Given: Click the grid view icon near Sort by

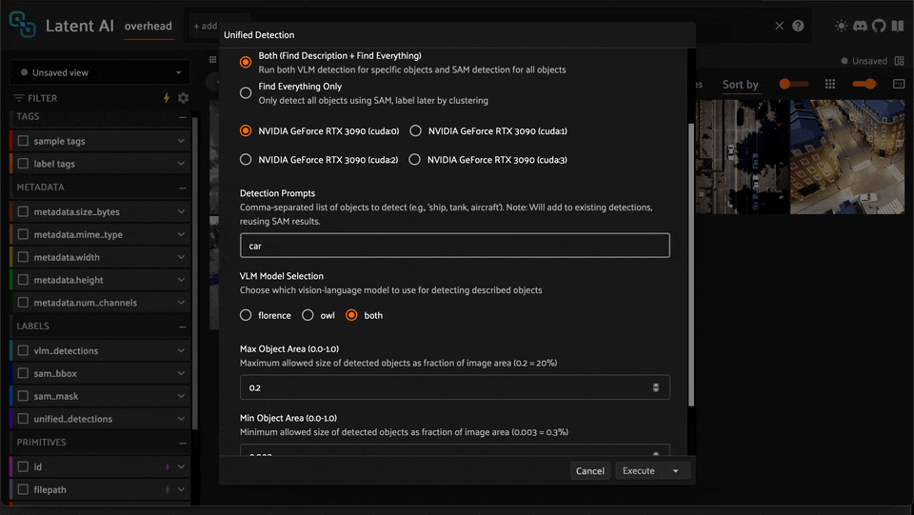Looking at the screenshot, I should (830, 85).
